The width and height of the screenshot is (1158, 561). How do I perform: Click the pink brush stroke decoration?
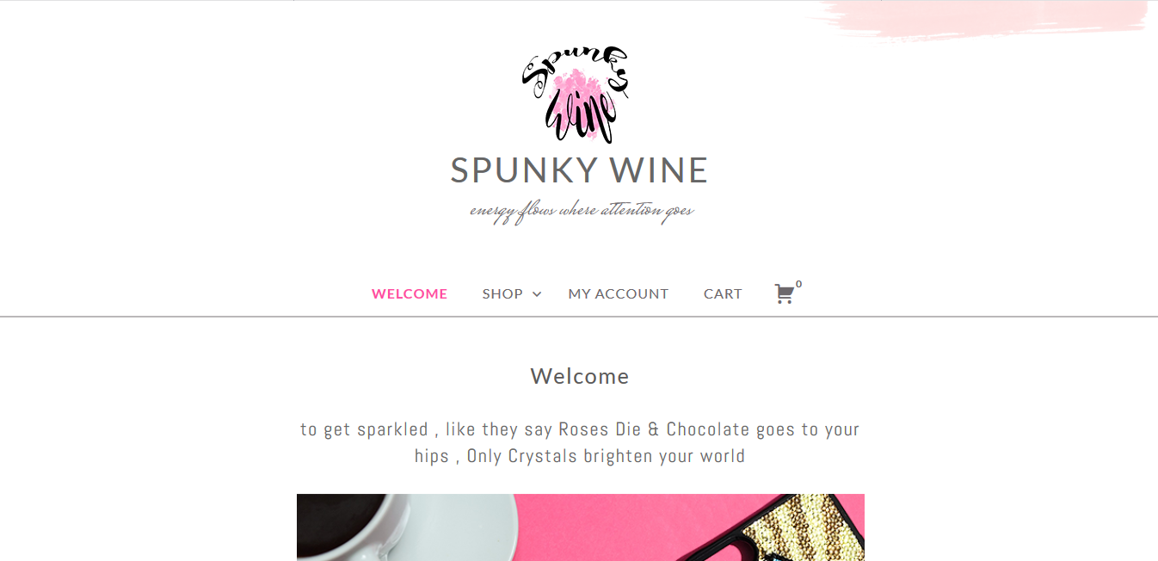[981, 21]
